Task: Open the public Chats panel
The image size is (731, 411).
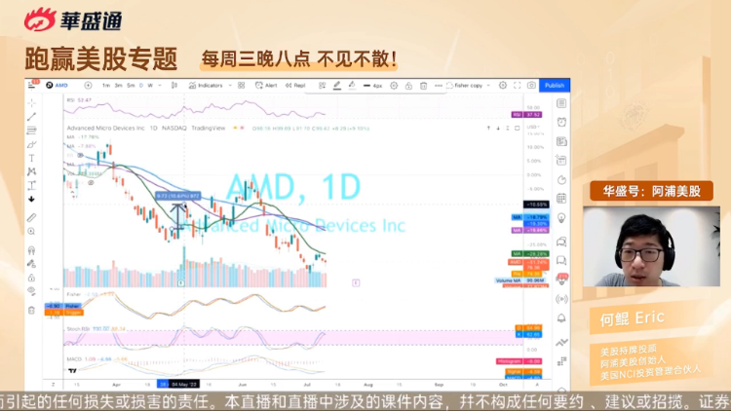Action: 561,242
